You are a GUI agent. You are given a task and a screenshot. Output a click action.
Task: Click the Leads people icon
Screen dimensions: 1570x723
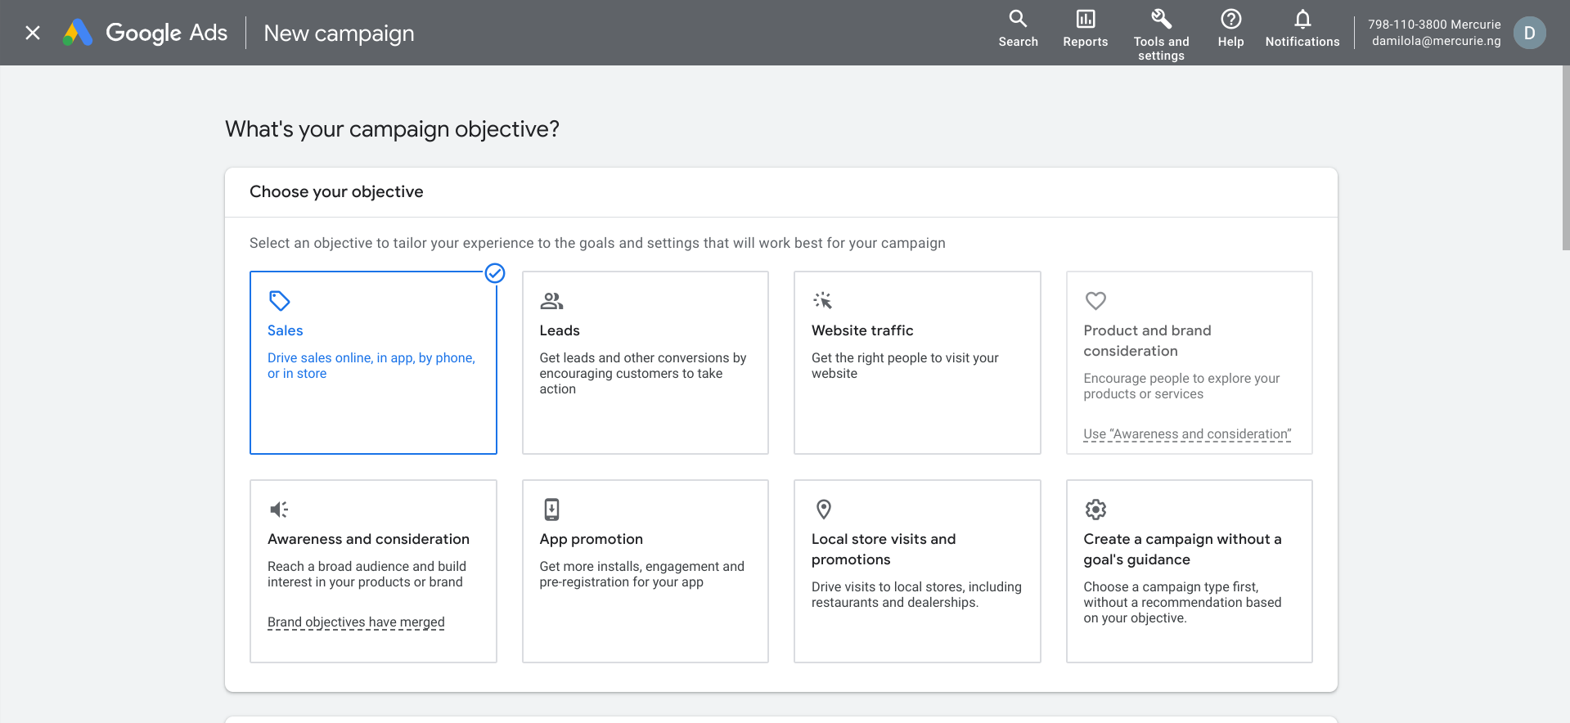click(551, 301)
